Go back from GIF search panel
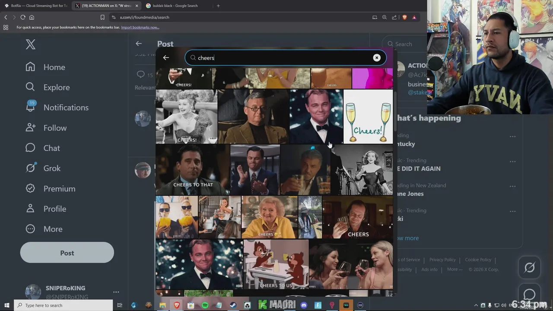Viewport: 553px width, 311px height. 166,57
